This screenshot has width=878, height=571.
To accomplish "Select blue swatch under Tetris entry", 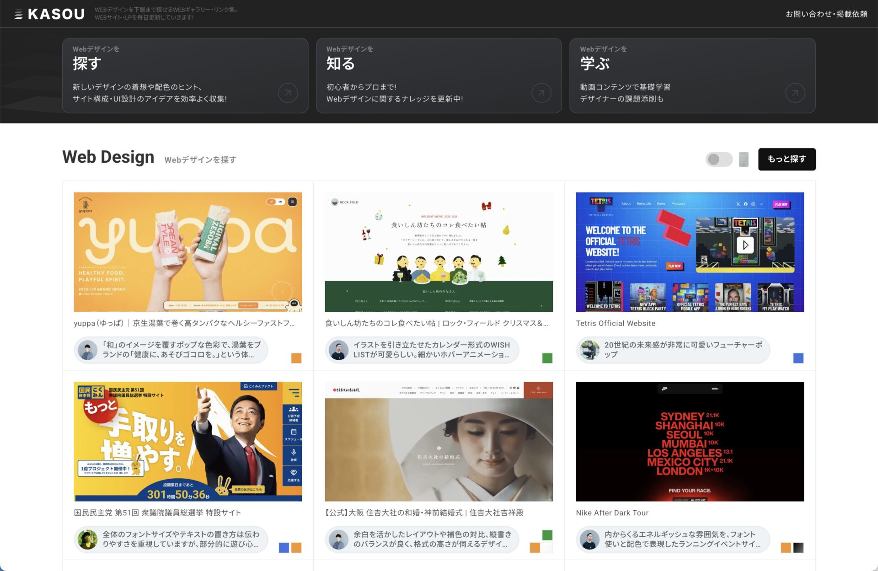I will pyautogui.click(x=798, y=358).
